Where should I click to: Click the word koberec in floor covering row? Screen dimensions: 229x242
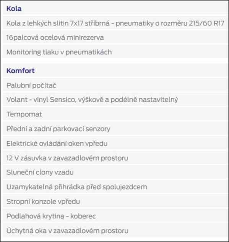pyautogui.click(x=83, y=216)
